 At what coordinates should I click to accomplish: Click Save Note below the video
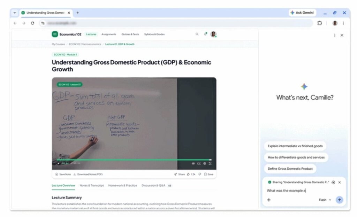pyautogui.click(x=63, y=175)
